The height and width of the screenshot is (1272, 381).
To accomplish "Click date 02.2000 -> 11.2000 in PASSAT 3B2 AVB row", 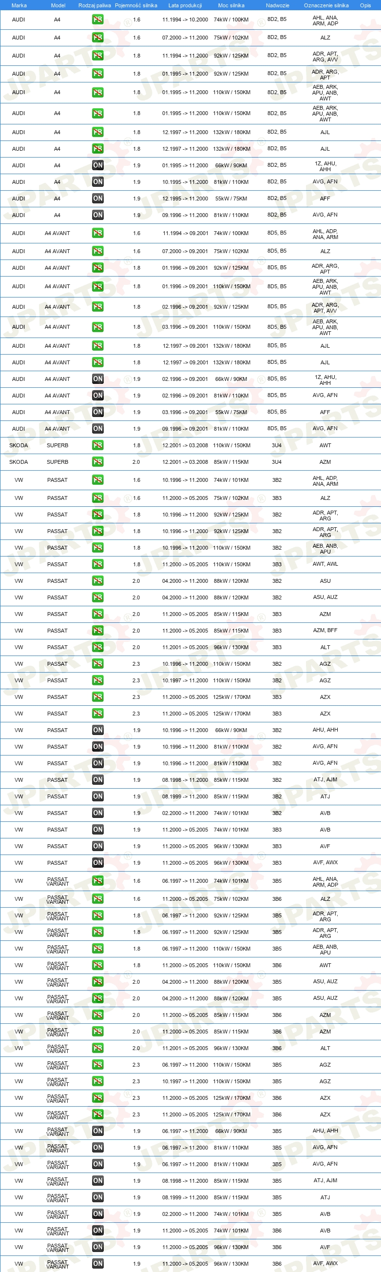I will point(185,813).
